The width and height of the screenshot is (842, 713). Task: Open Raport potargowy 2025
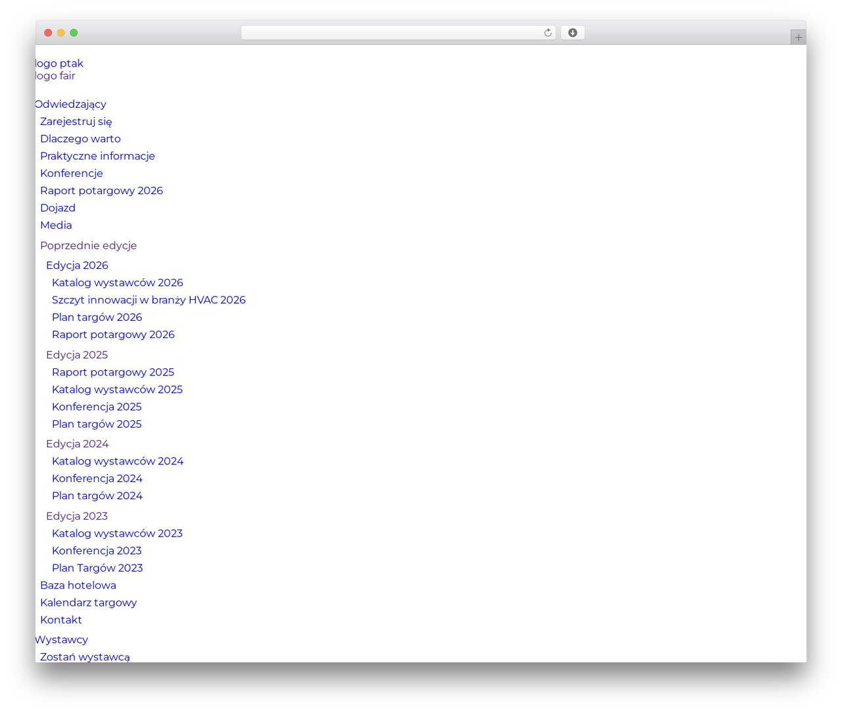113,372
